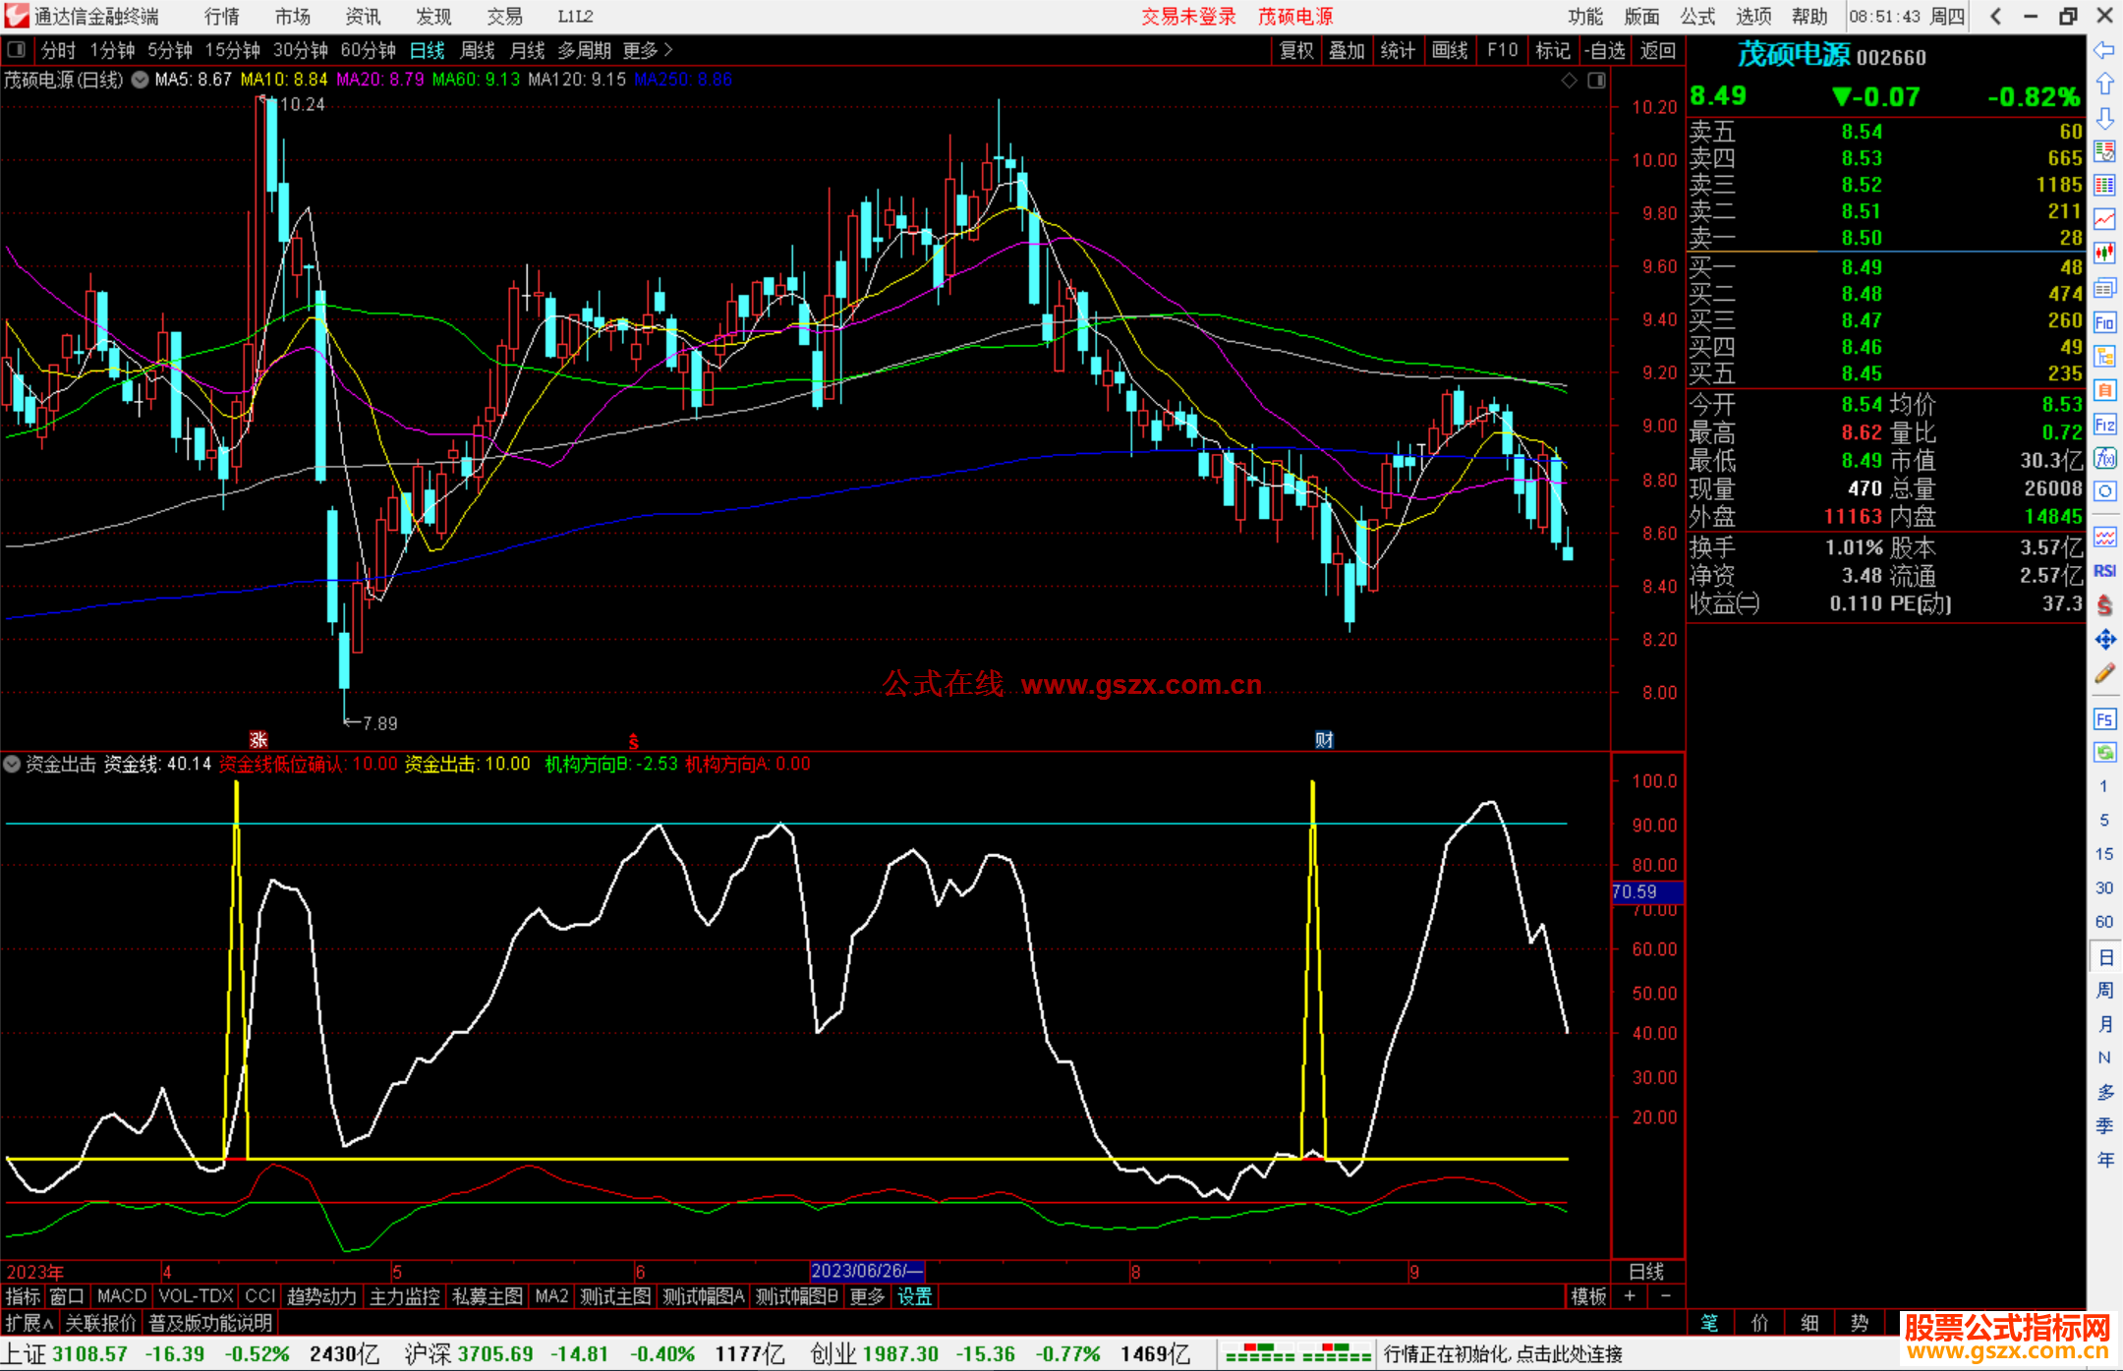Click the candlestick chart sidebar icon
The width and height of the screenshot is (2123, 1371).
pyautogui.click(x=2104, y=254)
